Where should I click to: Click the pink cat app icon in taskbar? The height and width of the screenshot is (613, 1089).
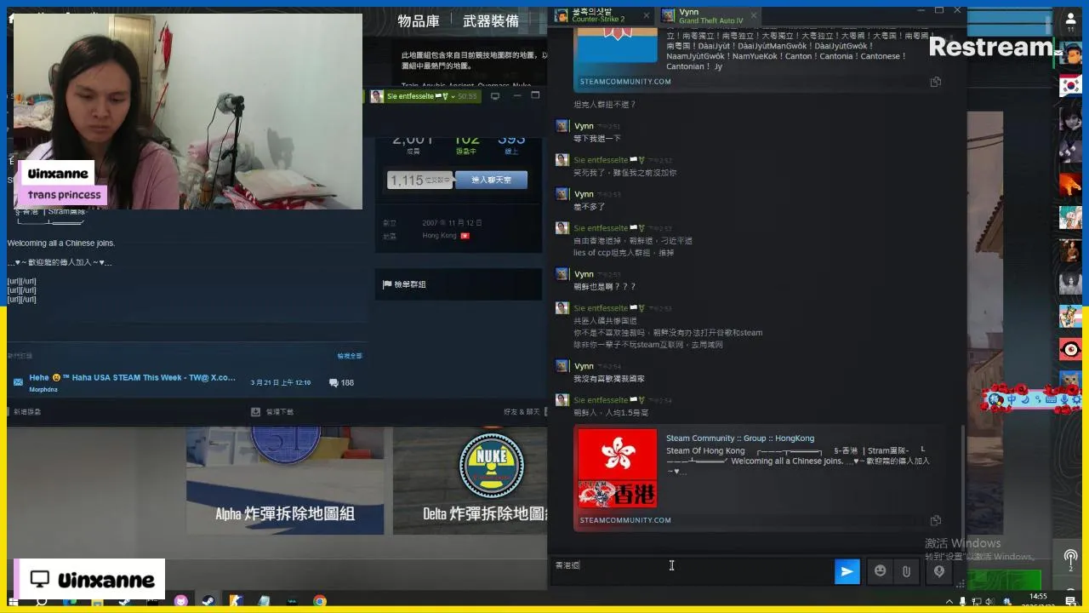(181, 601)
